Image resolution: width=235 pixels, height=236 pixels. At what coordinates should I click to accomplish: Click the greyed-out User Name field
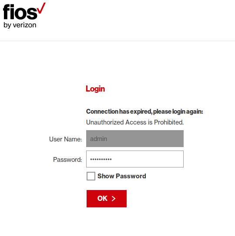click(135, 139)
